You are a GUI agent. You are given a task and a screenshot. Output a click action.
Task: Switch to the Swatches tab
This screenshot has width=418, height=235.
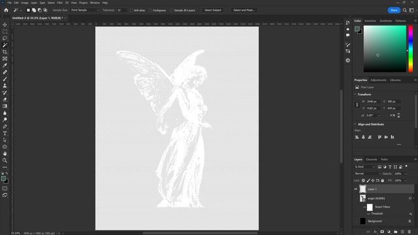coord(370,21)
